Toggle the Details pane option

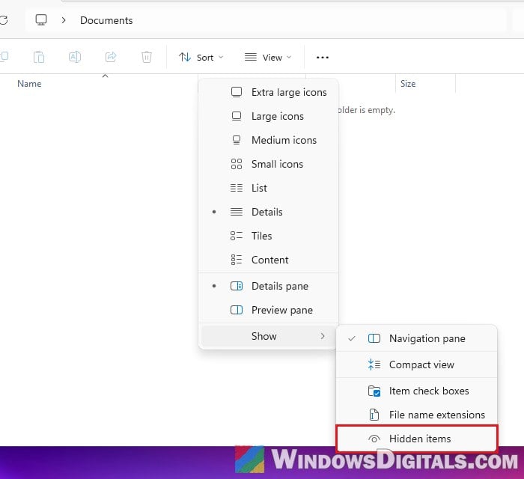(268, 286)
